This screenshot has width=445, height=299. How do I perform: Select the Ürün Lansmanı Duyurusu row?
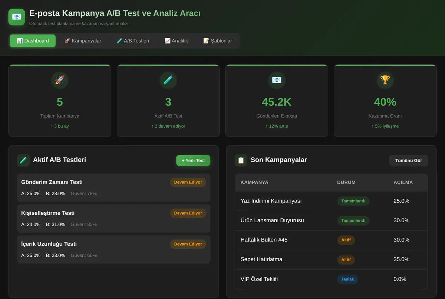331,220
